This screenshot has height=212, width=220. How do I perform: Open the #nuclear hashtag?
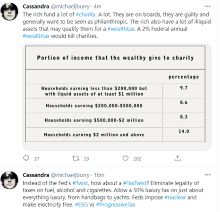click(175, 197)
